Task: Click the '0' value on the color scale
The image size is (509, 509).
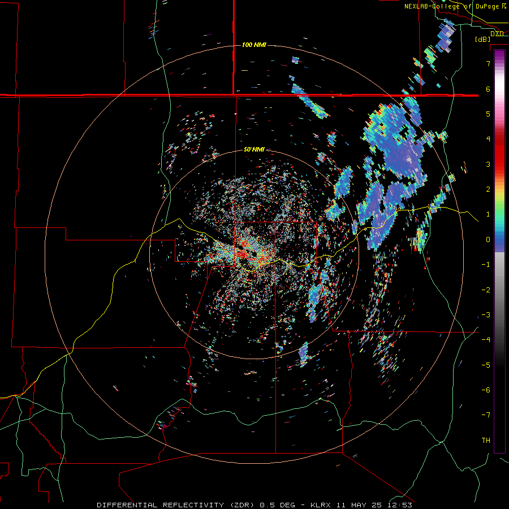Action: click(488, 240)
